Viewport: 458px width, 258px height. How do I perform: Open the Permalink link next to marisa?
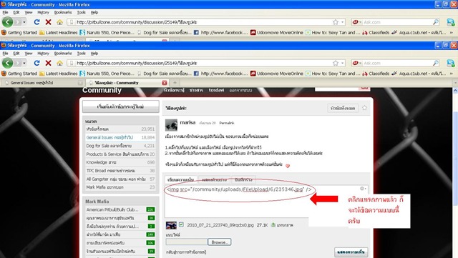tap(227, 123)
